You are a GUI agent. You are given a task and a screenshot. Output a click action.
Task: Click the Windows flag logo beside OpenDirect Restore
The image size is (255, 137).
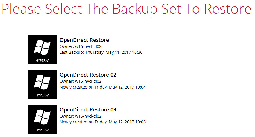pyautogui.click(x=42, y=47)
